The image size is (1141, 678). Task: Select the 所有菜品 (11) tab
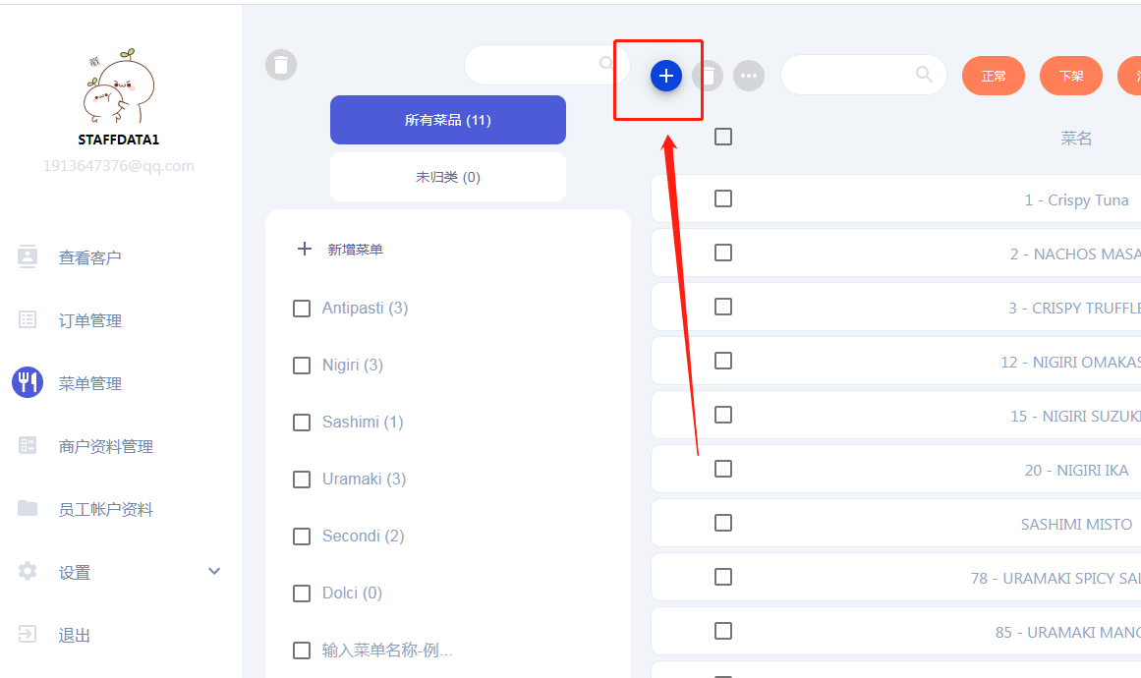pyautogui.click(x=448, y=120)
